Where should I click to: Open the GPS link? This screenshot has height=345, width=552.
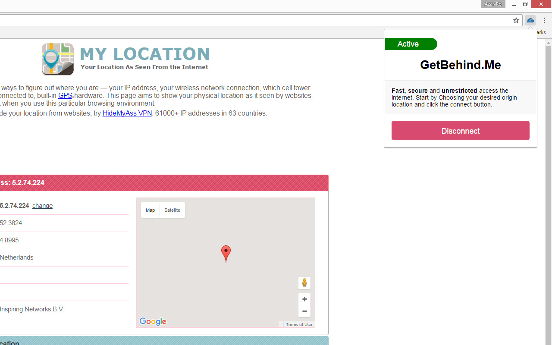click(x=65, y=95)
